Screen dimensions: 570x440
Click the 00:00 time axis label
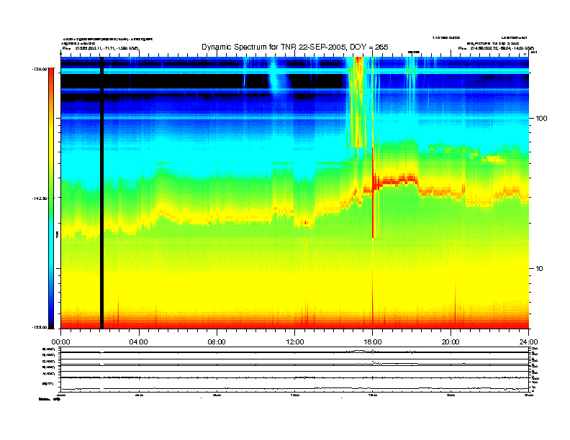coord(60,342)
